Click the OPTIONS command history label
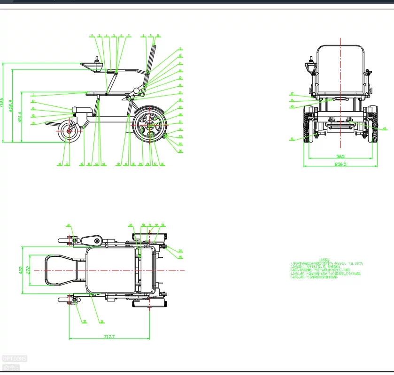This screenshot has height=375, width=394. click(15, 359)
